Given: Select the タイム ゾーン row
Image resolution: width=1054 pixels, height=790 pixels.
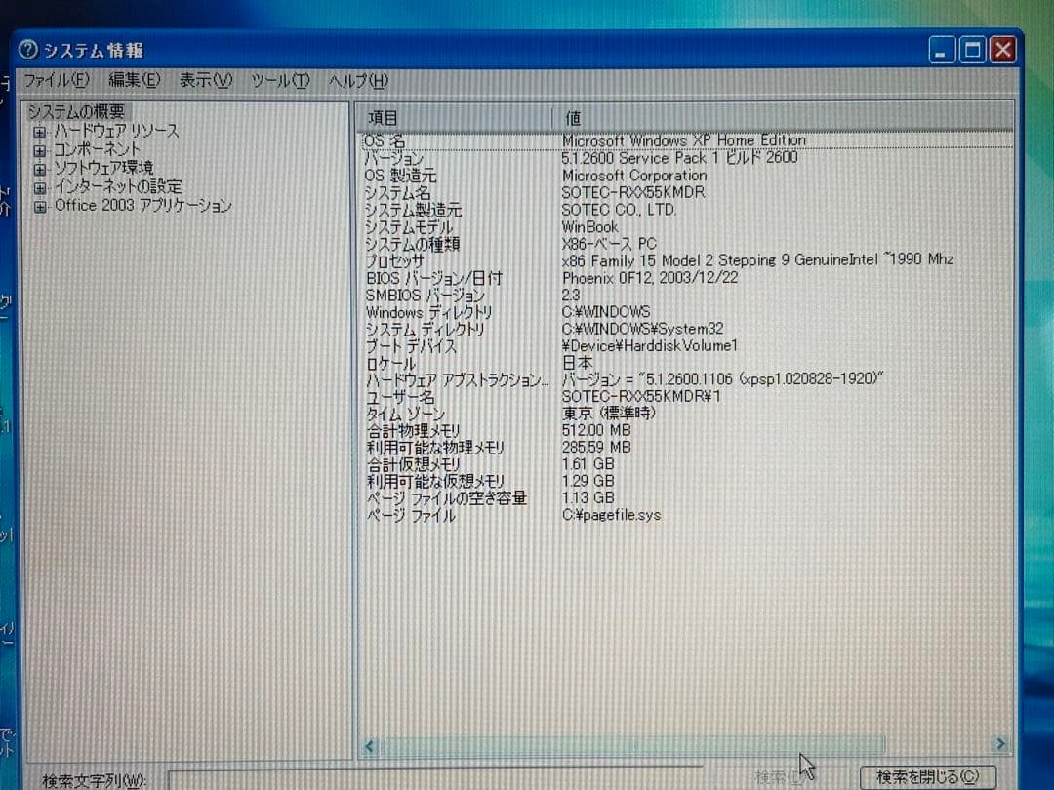Looking at the screenshot, I should 686,414.
